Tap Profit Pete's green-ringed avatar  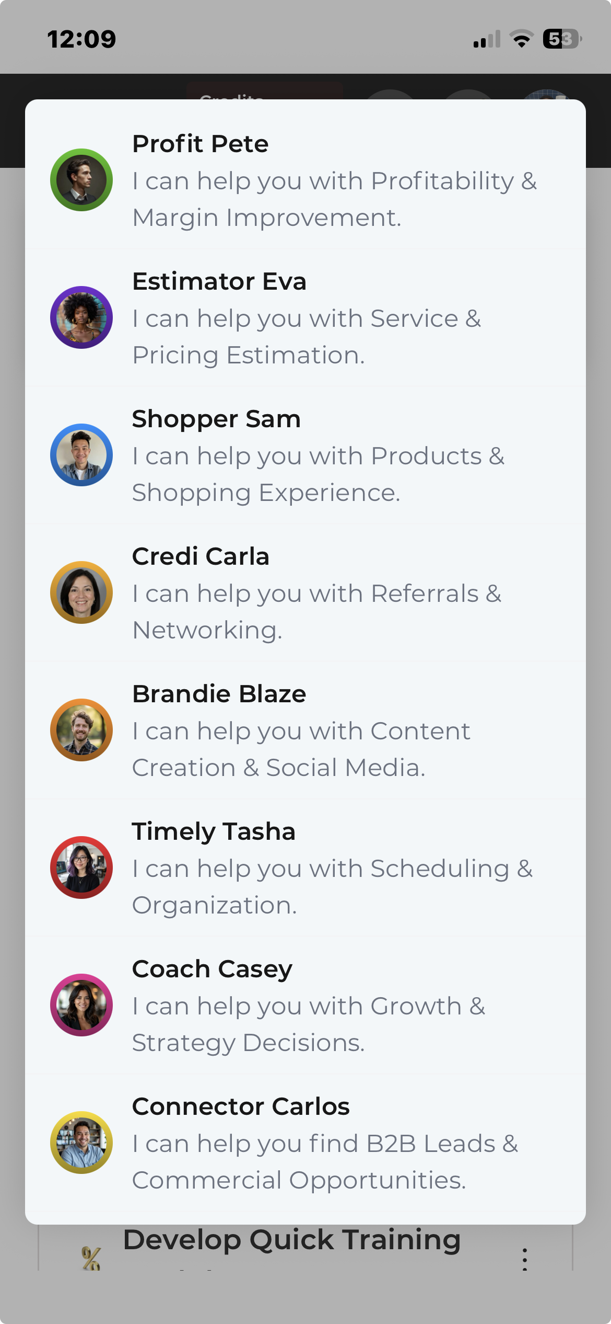(81, 180)
